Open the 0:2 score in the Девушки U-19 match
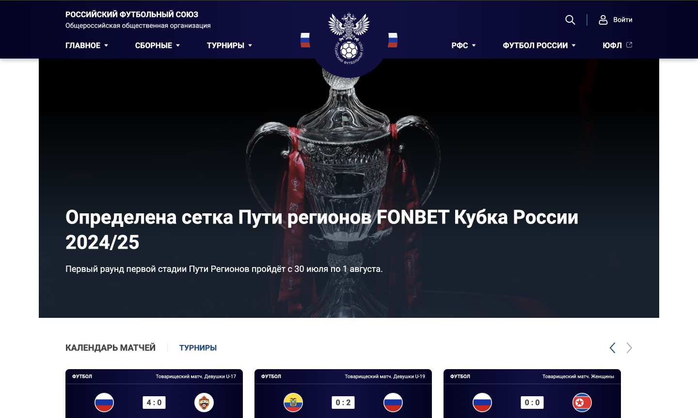Viewport: 698px width, 418px height. pos(343,403)
